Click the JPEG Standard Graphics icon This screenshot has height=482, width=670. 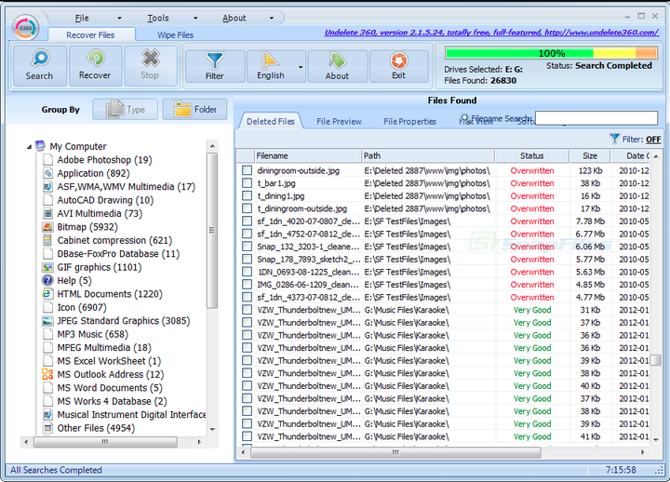coord(47,320)
